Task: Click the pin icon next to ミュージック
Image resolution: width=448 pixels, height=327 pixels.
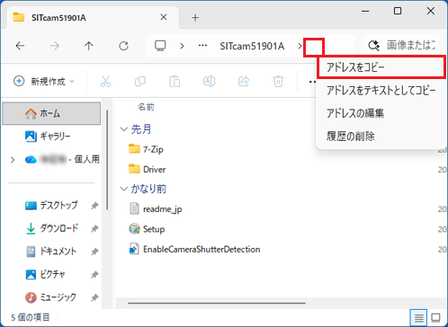Action: 94,297
